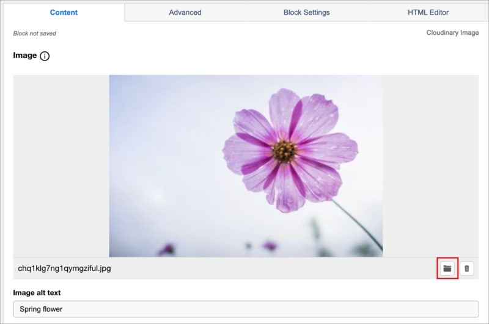Image resolution: width=489 pixels, height=324 pixels.
Task: Select the purple flower image preview
Action: (246, 166)
